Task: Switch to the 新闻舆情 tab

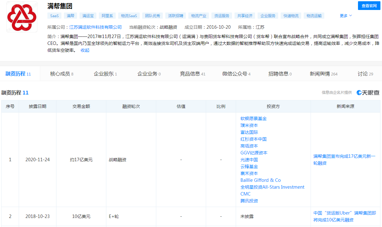Action: (324, 74)
